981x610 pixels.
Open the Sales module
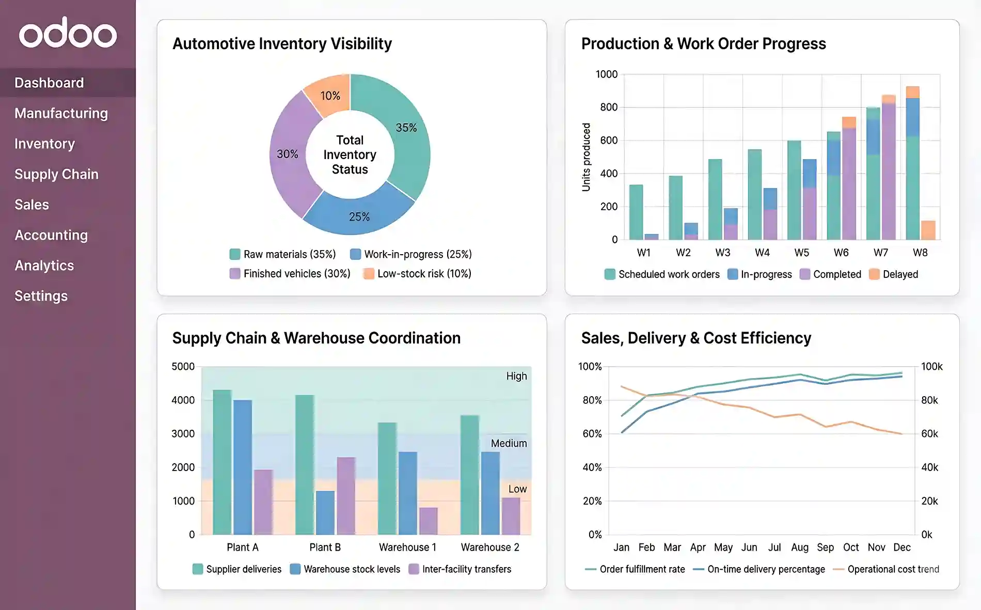32,204
